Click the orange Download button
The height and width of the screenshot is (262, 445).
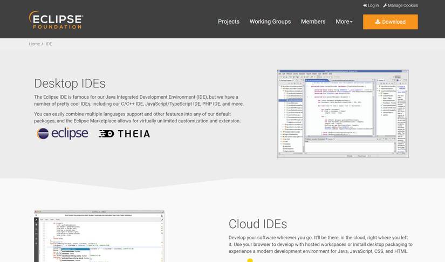(x=390, y=22)
